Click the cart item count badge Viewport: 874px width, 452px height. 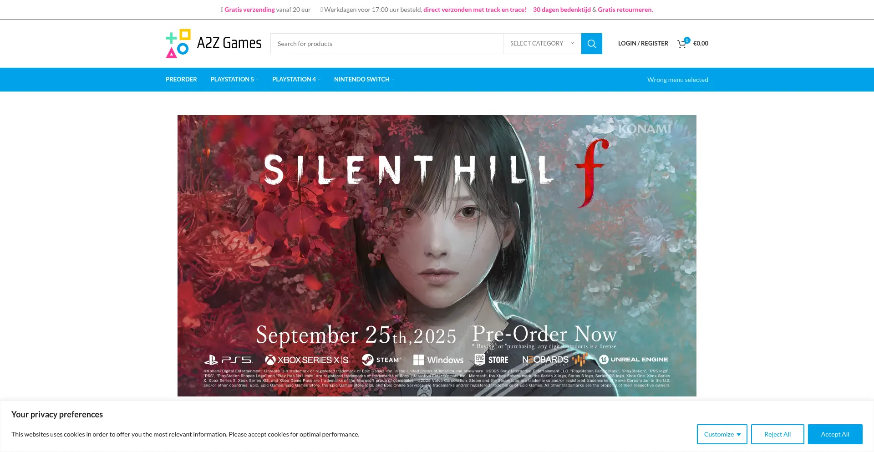[x=687, y=40]
